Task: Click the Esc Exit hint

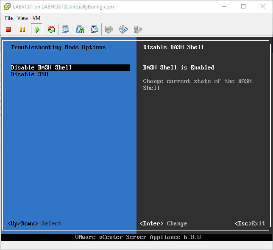Action: (x=250, y=223)
